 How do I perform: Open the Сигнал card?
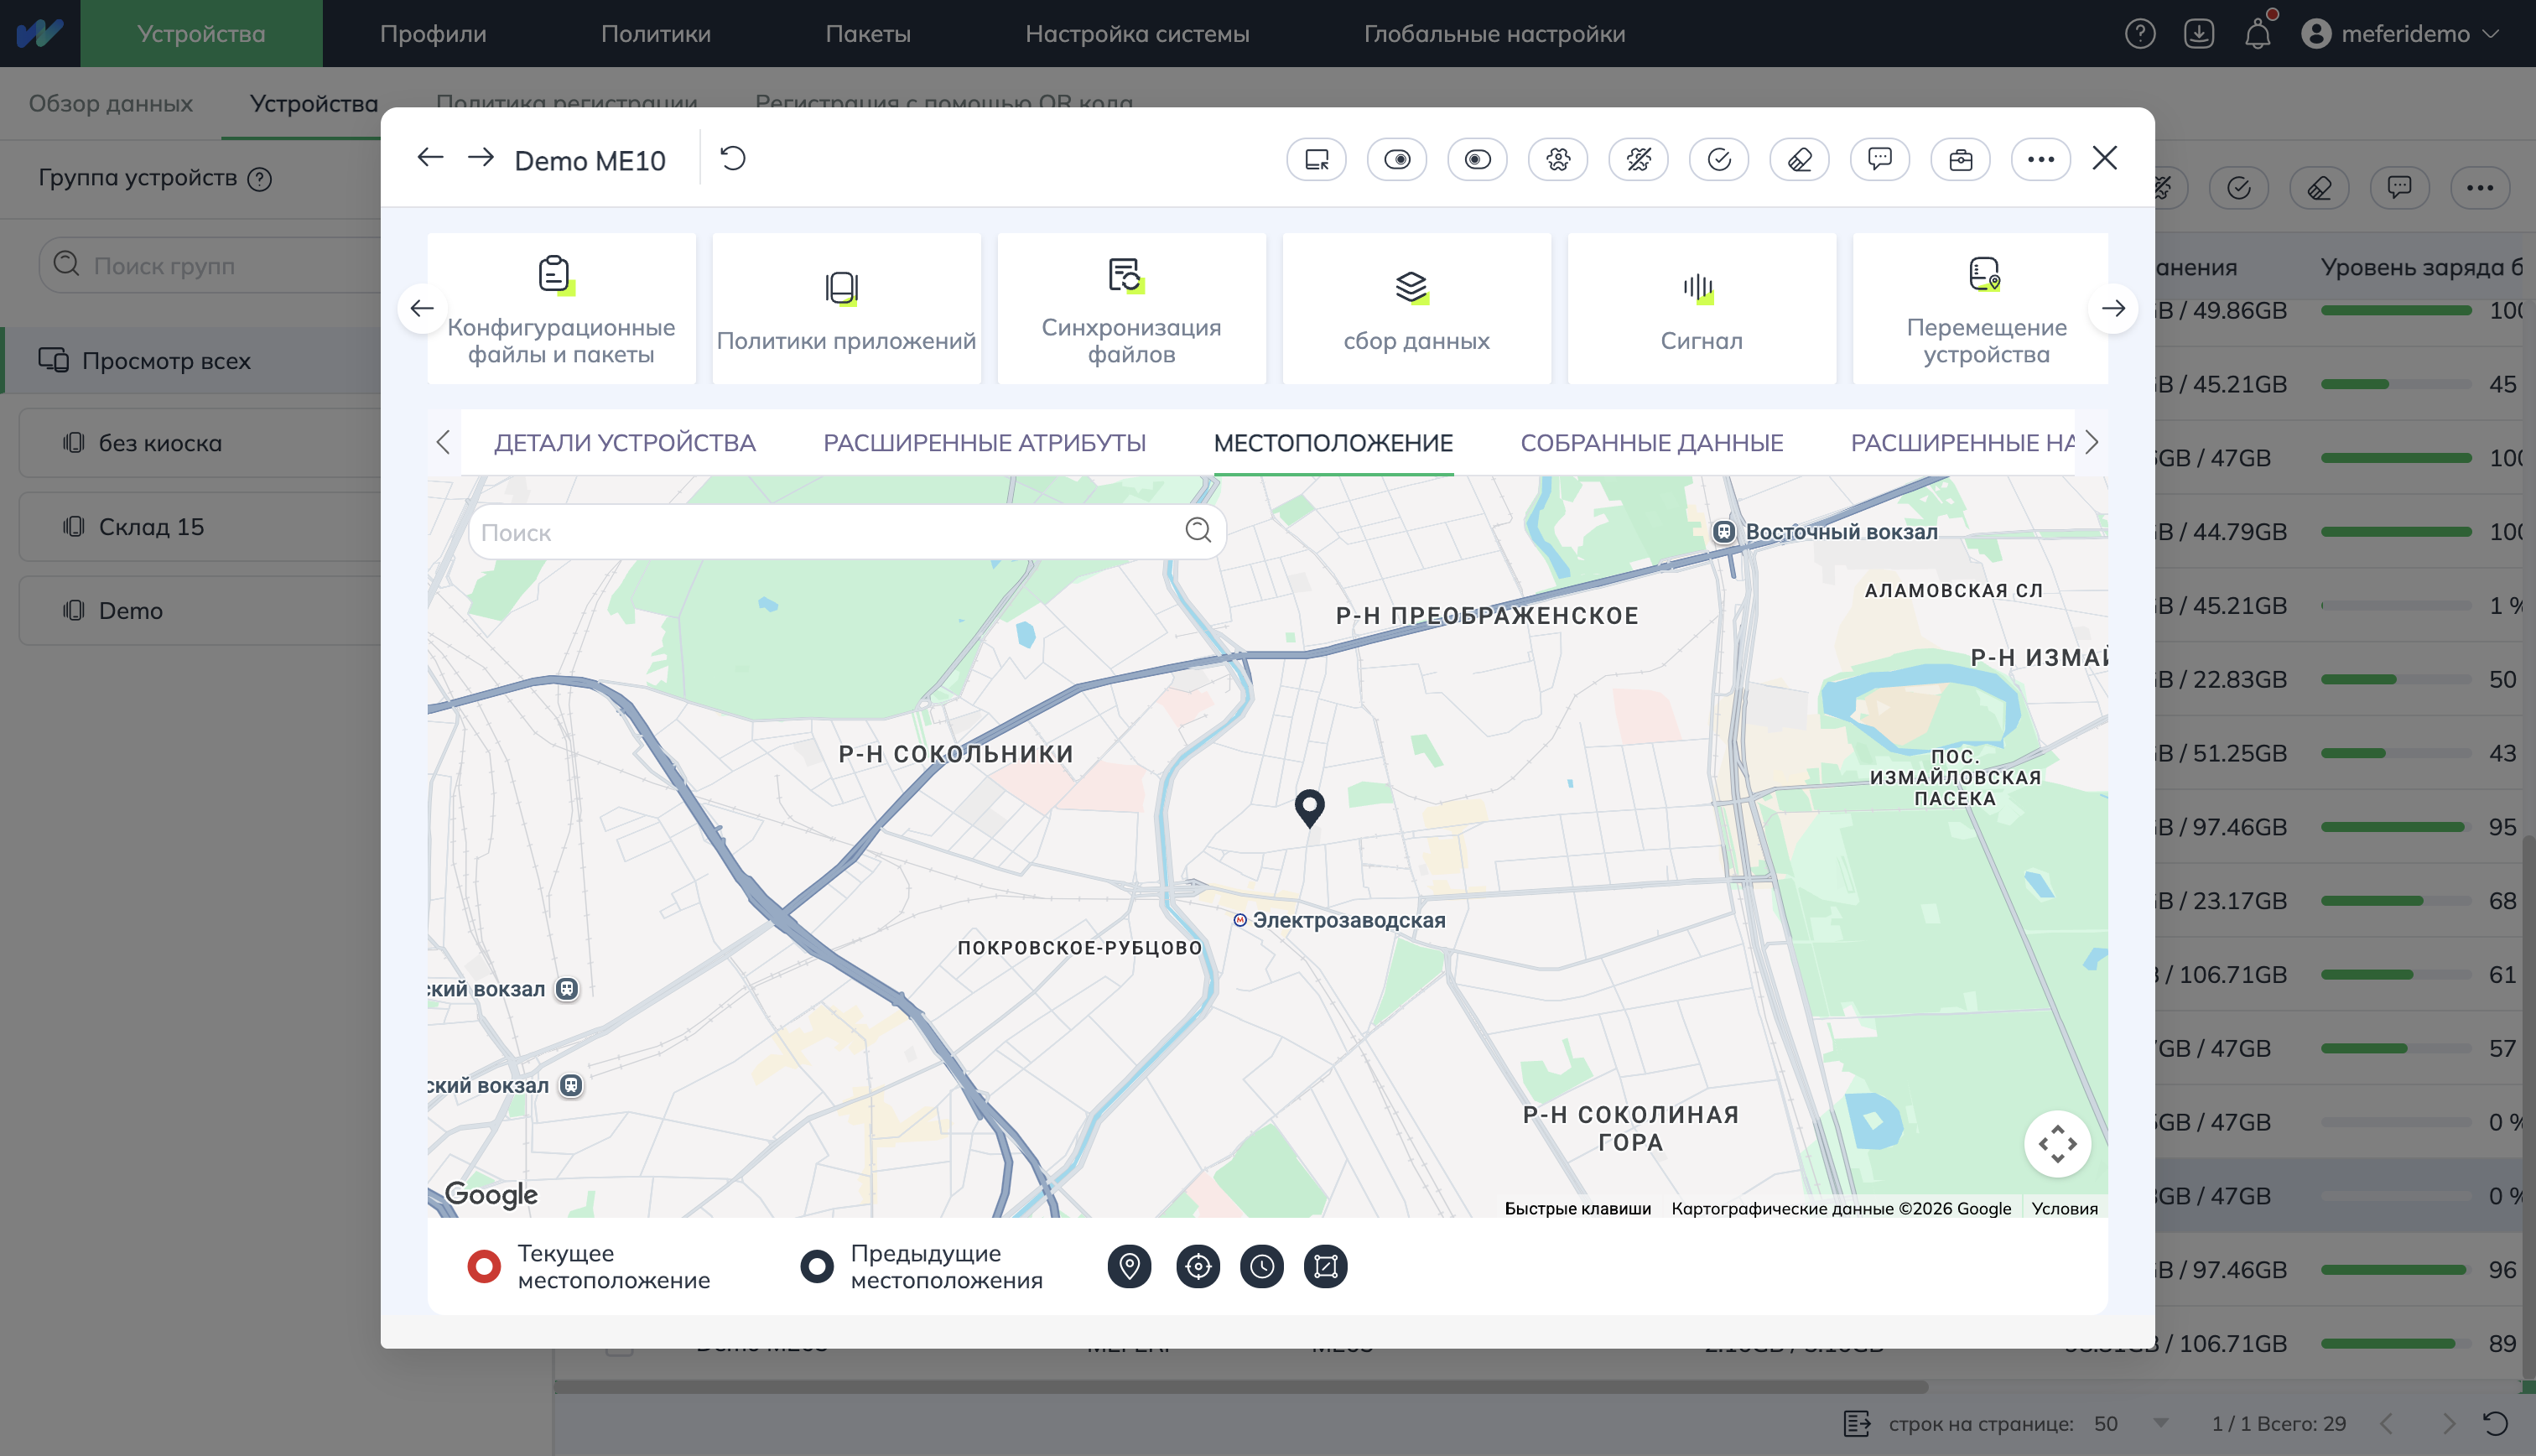[1702, 308]
